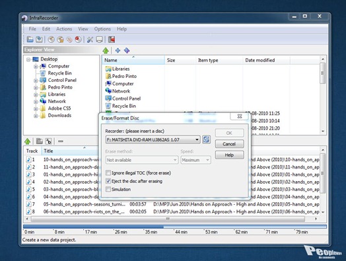
Task: Click the blue plus add selected icon
Action: click(118, 50)
